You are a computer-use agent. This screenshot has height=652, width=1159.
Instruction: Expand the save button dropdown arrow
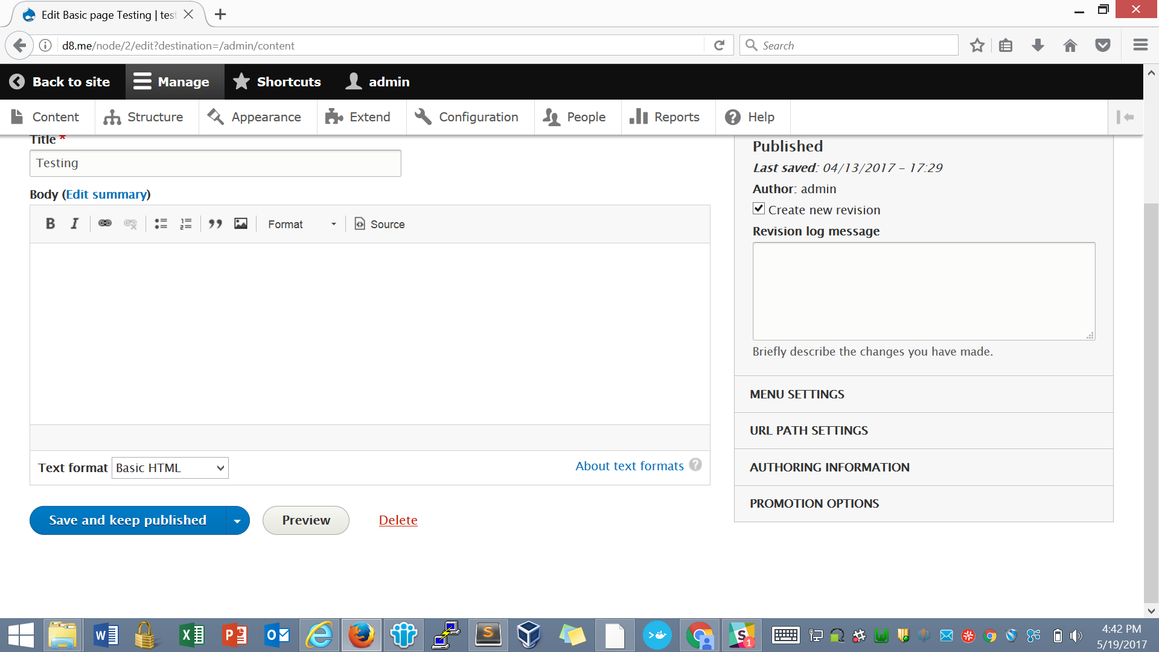point(237,520)
